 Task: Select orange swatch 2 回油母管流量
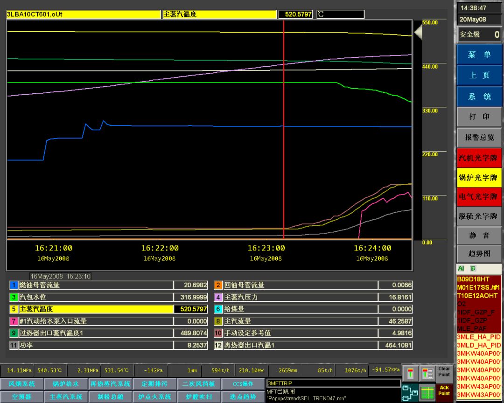coord(218,285)
